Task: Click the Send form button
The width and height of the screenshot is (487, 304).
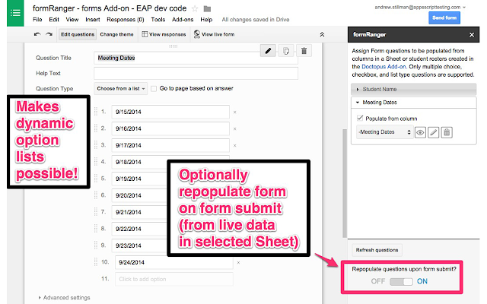Action: (444, 17)
